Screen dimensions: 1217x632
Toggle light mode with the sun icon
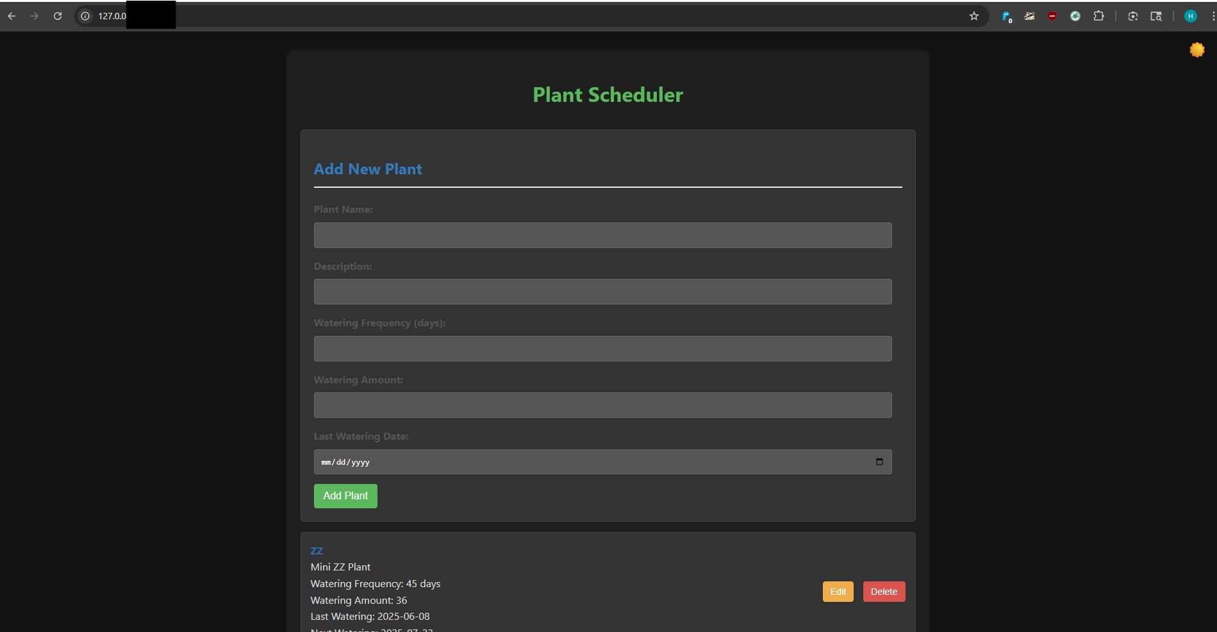click(x=1196, y=50)
